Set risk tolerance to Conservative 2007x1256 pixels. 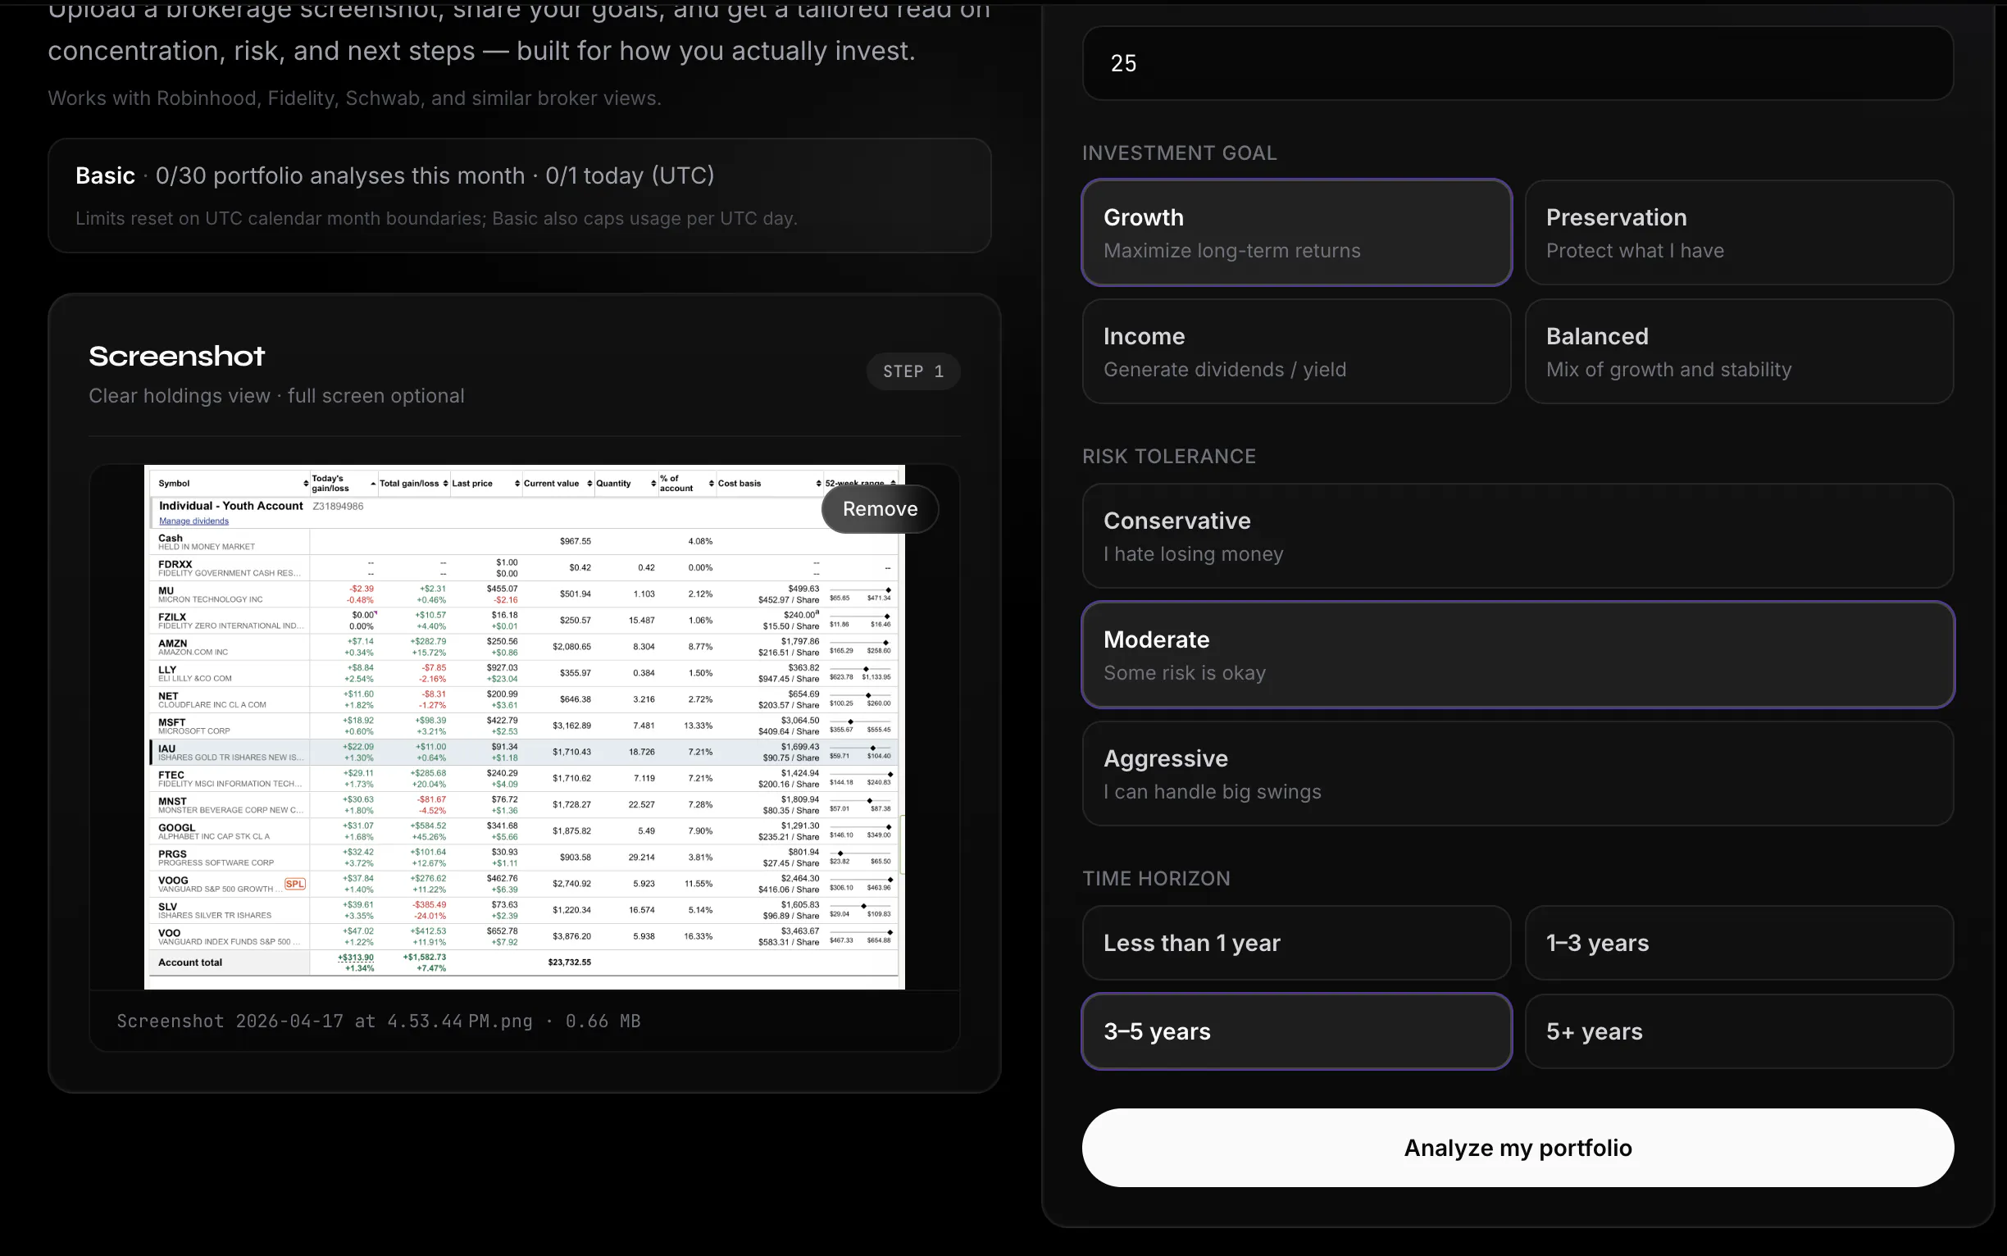point(1518,536)
